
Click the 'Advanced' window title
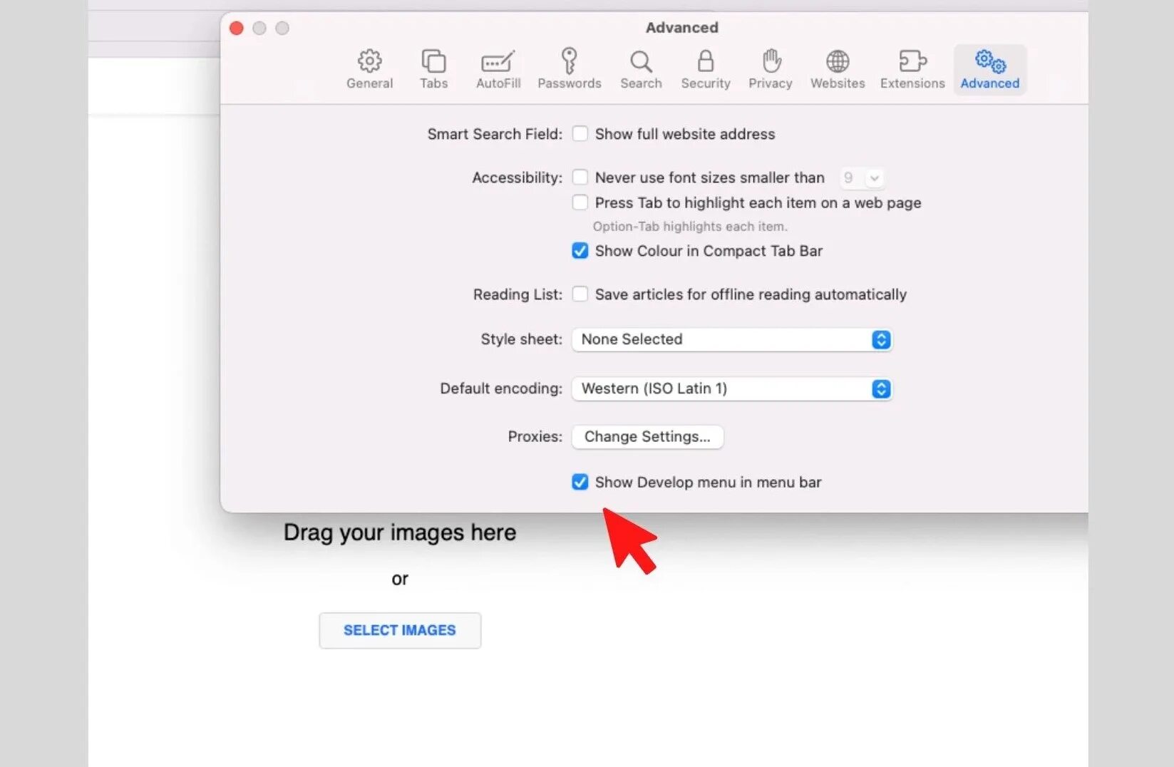click(x=682, y=28)
